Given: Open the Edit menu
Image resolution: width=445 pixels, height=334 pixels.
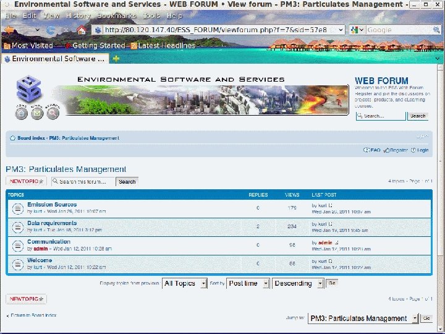Looking at the screenshot, I should (x=29, y=15).
